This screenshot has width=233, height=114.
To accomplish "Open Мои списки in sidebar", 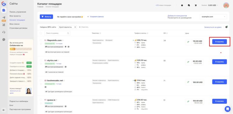I will tap(14, 24).
